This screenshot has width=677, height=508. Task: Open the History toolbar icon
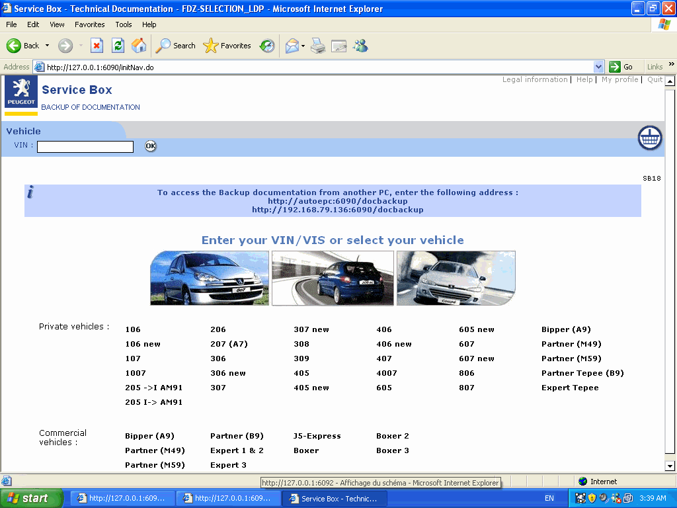click(267, 46)
